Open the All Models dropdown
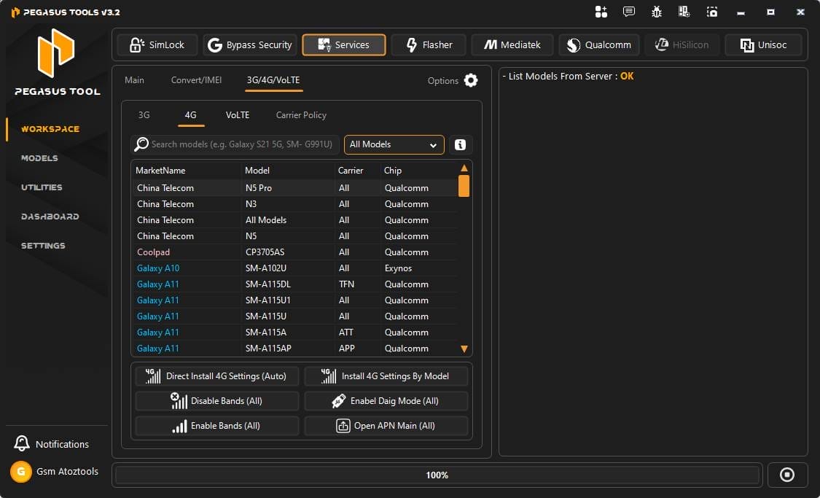 pyautogui.click(x=394, y=144)
